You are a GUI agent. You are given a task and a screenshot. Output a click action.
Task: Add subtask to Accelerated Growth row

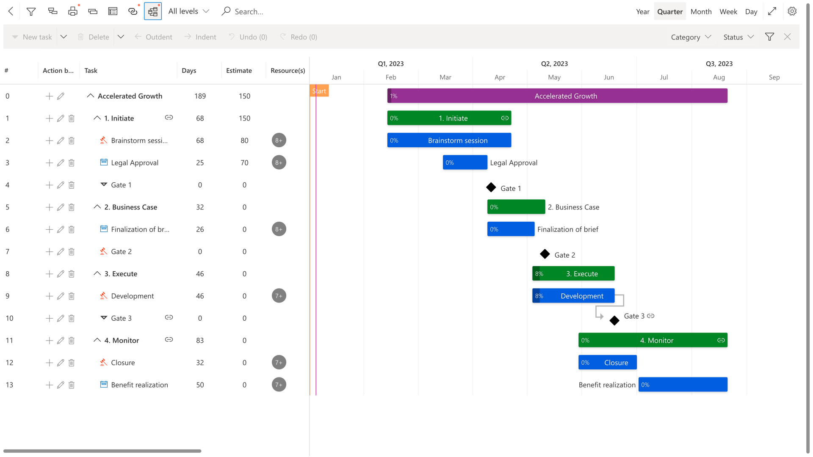[x=49, y=96]
